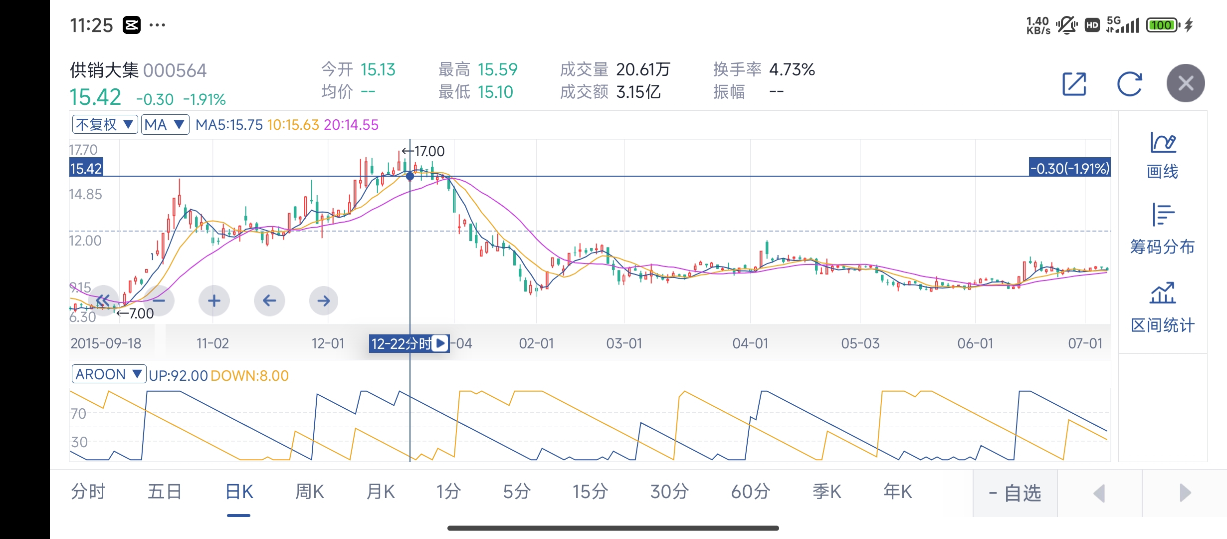This screenshot has height=539, width=1227.
Task: Open the MA indicator dropdown
Action: coord(165,124)
